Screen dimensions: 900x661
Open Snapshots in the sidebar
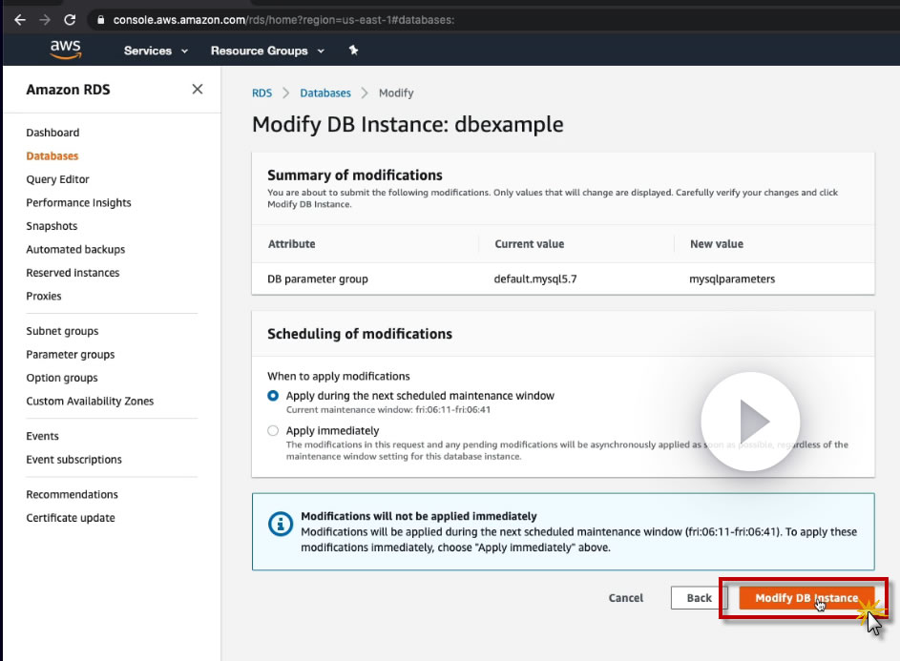pos(52,226)
